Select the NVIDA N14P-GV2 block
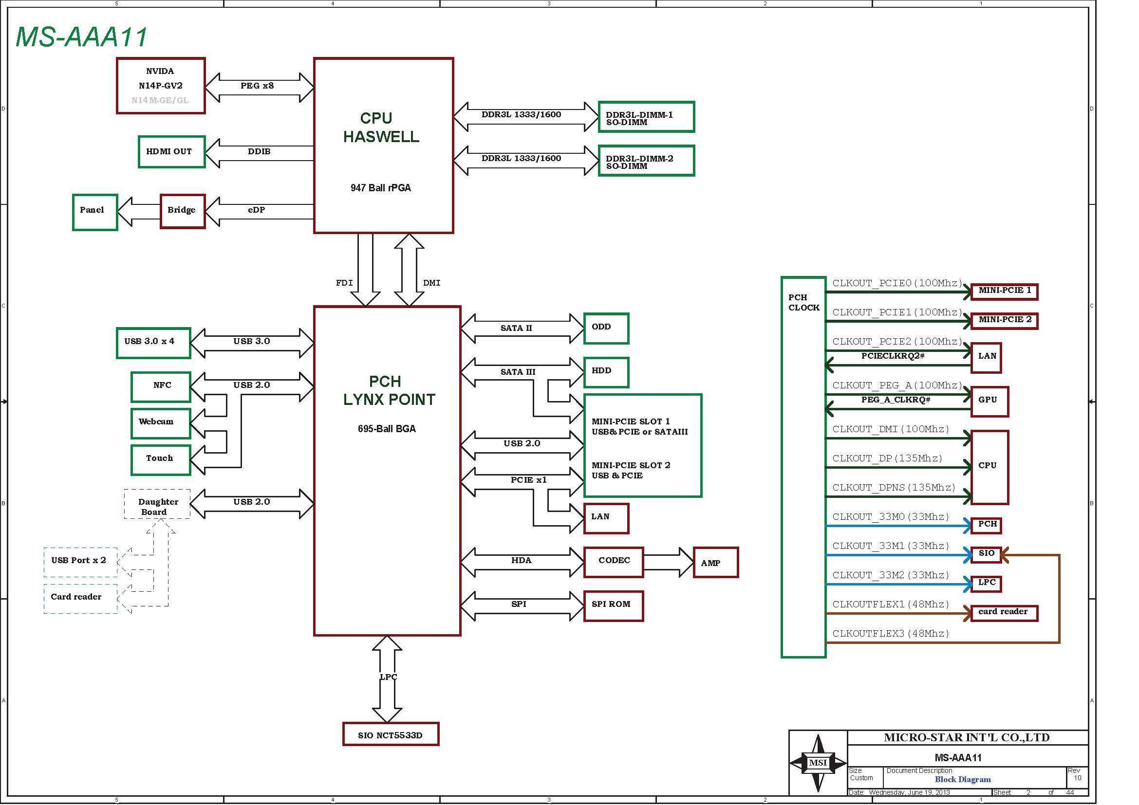 (161, 86)
